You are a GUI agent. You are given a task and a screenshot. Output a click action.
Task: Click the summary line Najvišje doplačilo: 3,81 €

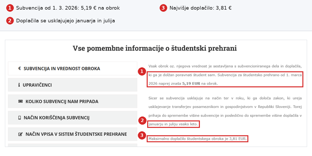pyautogui.click(x=200, y=8)
